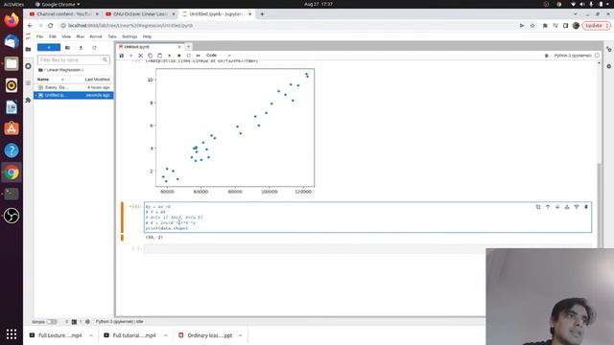Open the View menu in JupyterLab
This screenshot has width=614, height=345.
[x=66, y=36]
